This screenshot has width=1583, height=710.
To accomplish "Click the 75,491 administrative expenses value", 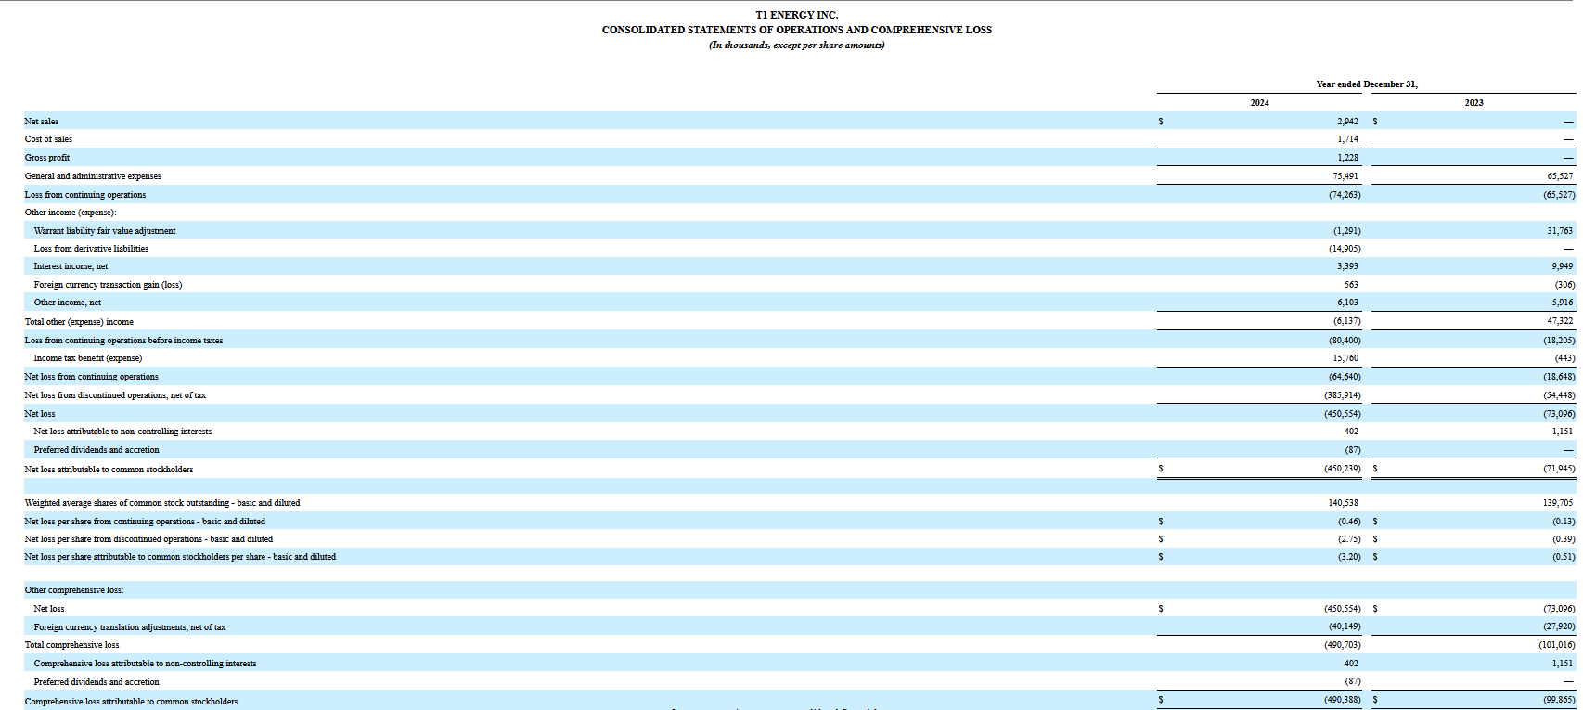I will [1345, 176].
